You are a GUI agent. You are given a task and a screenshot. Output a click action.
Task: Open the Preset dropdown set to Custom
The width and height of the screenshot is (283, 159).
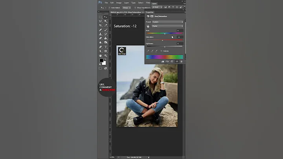tap(167, 22)
